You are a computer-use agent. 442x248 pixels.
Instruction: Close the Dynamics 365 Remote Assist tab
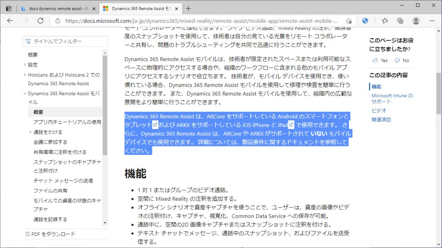pyautogui.click(x=177, y=9)
